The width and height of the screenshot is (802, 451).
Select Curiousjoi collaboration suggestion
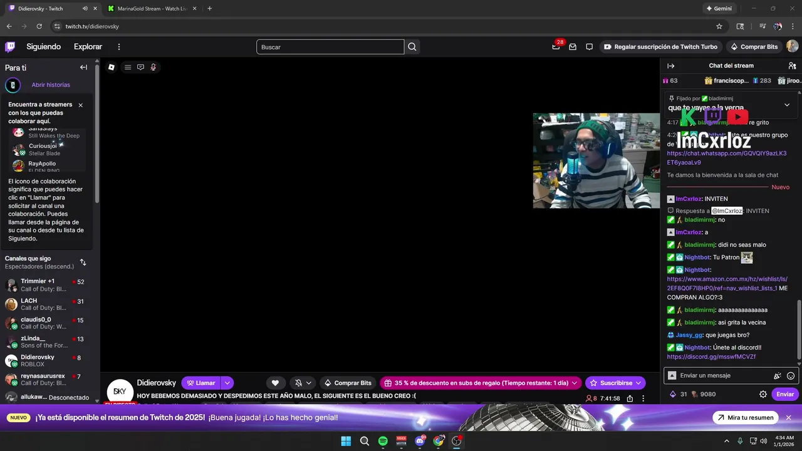coord(48,149)
